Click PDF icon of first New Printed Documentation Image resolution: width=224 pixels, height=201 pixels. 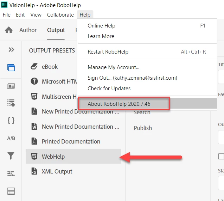(34, 111)
